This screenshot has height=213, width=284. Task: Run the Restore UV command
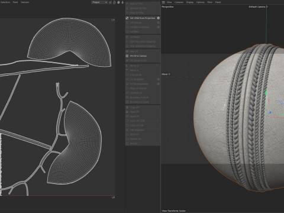(x=143, y=139)
